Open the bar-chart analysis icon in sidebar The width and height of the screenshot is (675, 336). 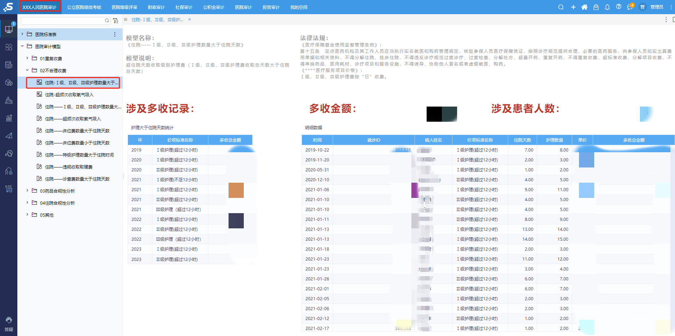(x=9, y=118)
